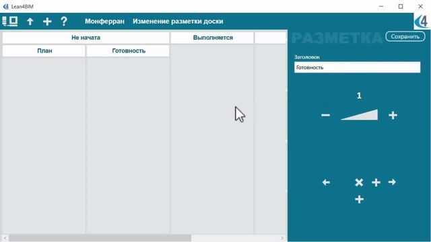Minimize the Lean4BIM window
The image size is (431, 242).
381,6
